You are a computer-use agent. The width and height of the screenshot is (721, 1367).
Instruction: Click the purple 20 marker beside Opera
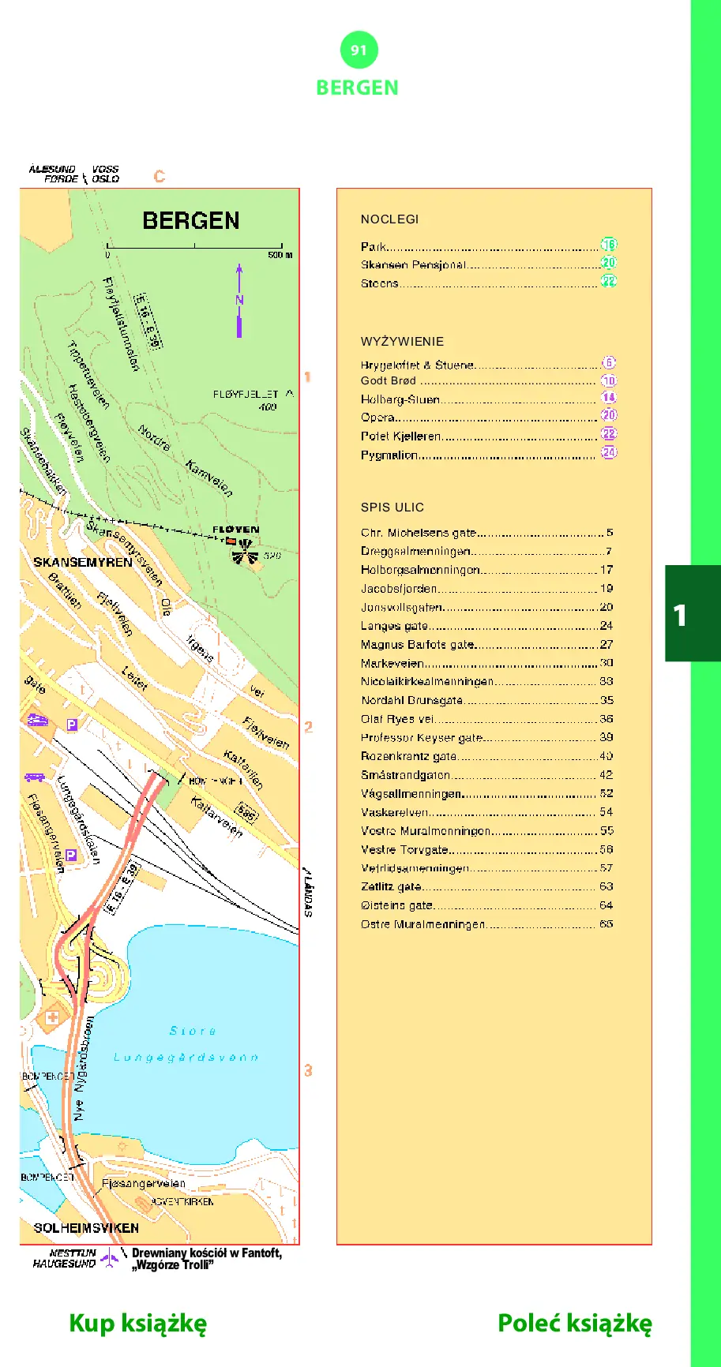(608, 415)
